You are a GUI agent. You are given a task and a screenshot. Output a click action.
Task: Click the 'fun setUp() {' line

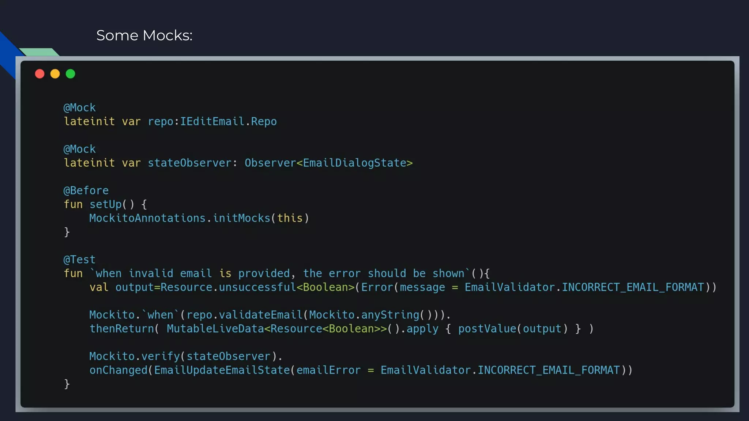105,204
